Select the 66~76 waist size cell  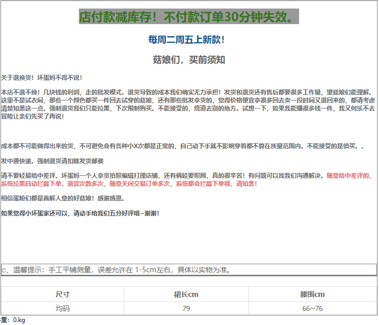[313, 308]
